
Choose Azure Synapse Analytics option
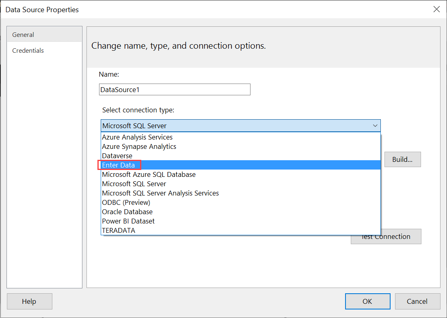tap(241, 146)
